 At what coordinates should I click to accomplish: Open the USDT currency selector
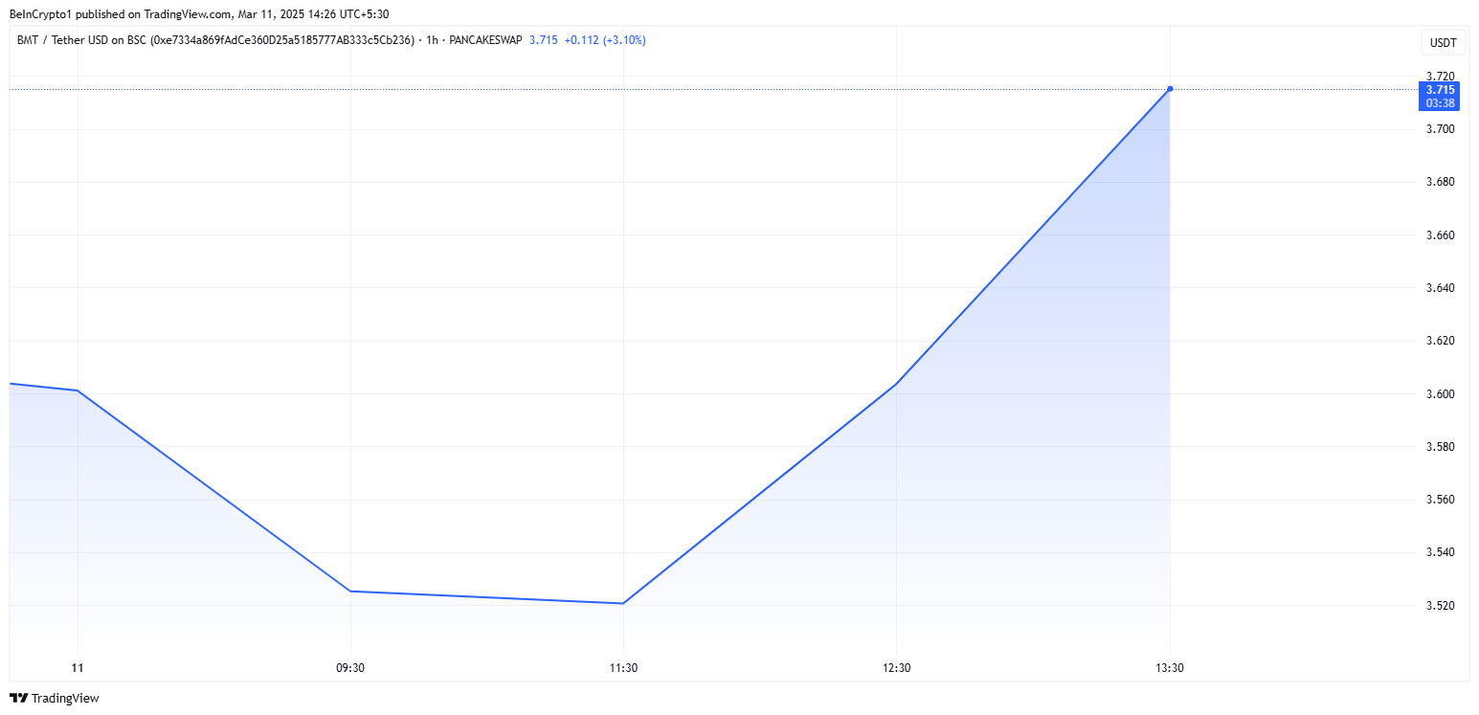pos(1443,43)
